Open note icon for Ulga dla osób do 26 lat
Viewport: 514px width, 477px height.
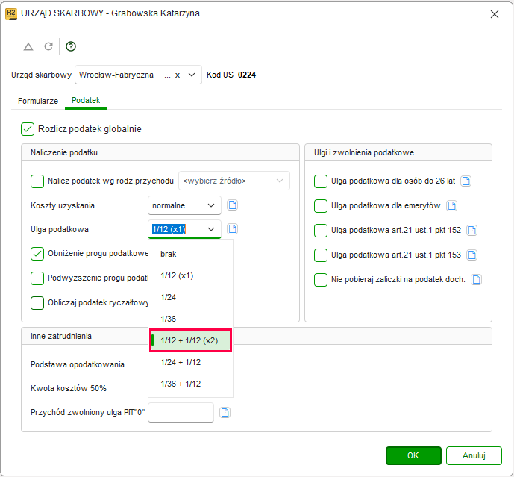466,181
